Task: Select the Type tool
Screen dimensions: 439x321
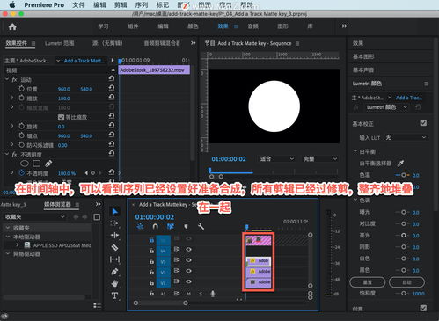Action: 114,295
